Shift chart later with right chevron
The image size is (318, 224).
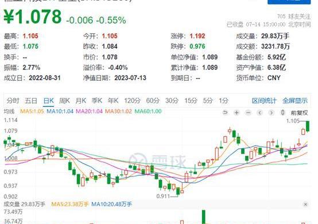pyautogui.click(x=272, y=112)
